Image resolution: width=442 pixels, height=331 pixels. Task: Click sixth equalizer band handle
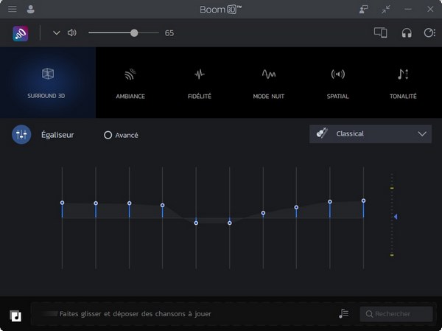point(230,223)
